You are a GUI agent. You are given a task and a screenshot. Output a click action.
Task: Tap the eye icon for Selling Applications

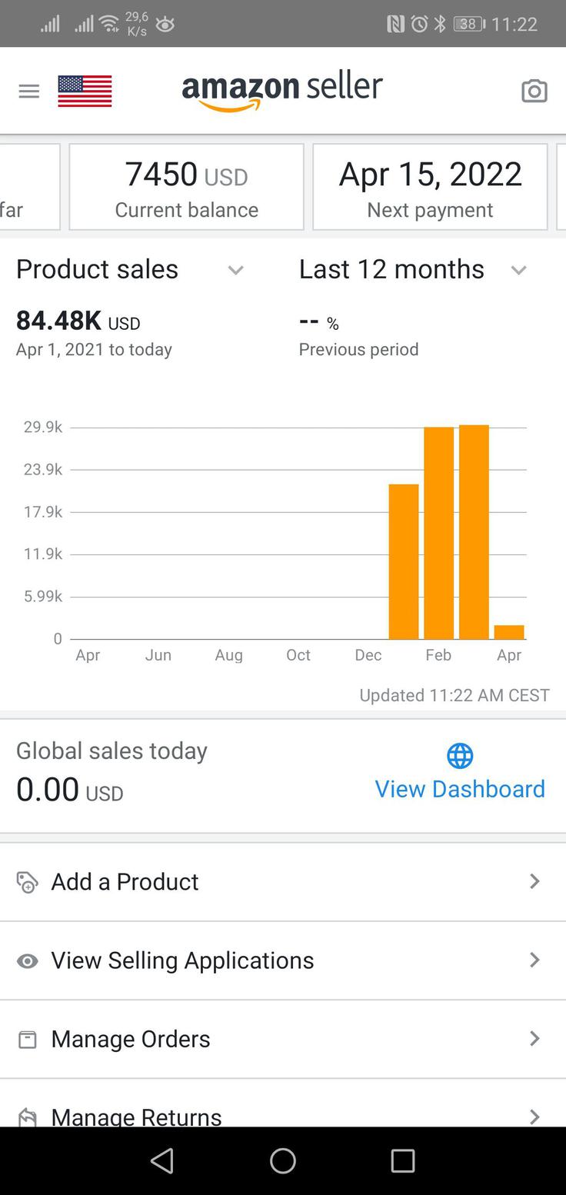tap(28, 961)
